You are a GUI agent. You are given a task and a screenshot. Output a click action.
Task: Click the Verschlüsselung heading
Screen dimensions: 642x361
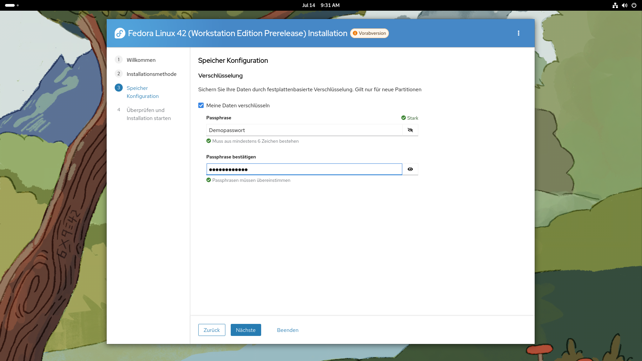[220, 76]
